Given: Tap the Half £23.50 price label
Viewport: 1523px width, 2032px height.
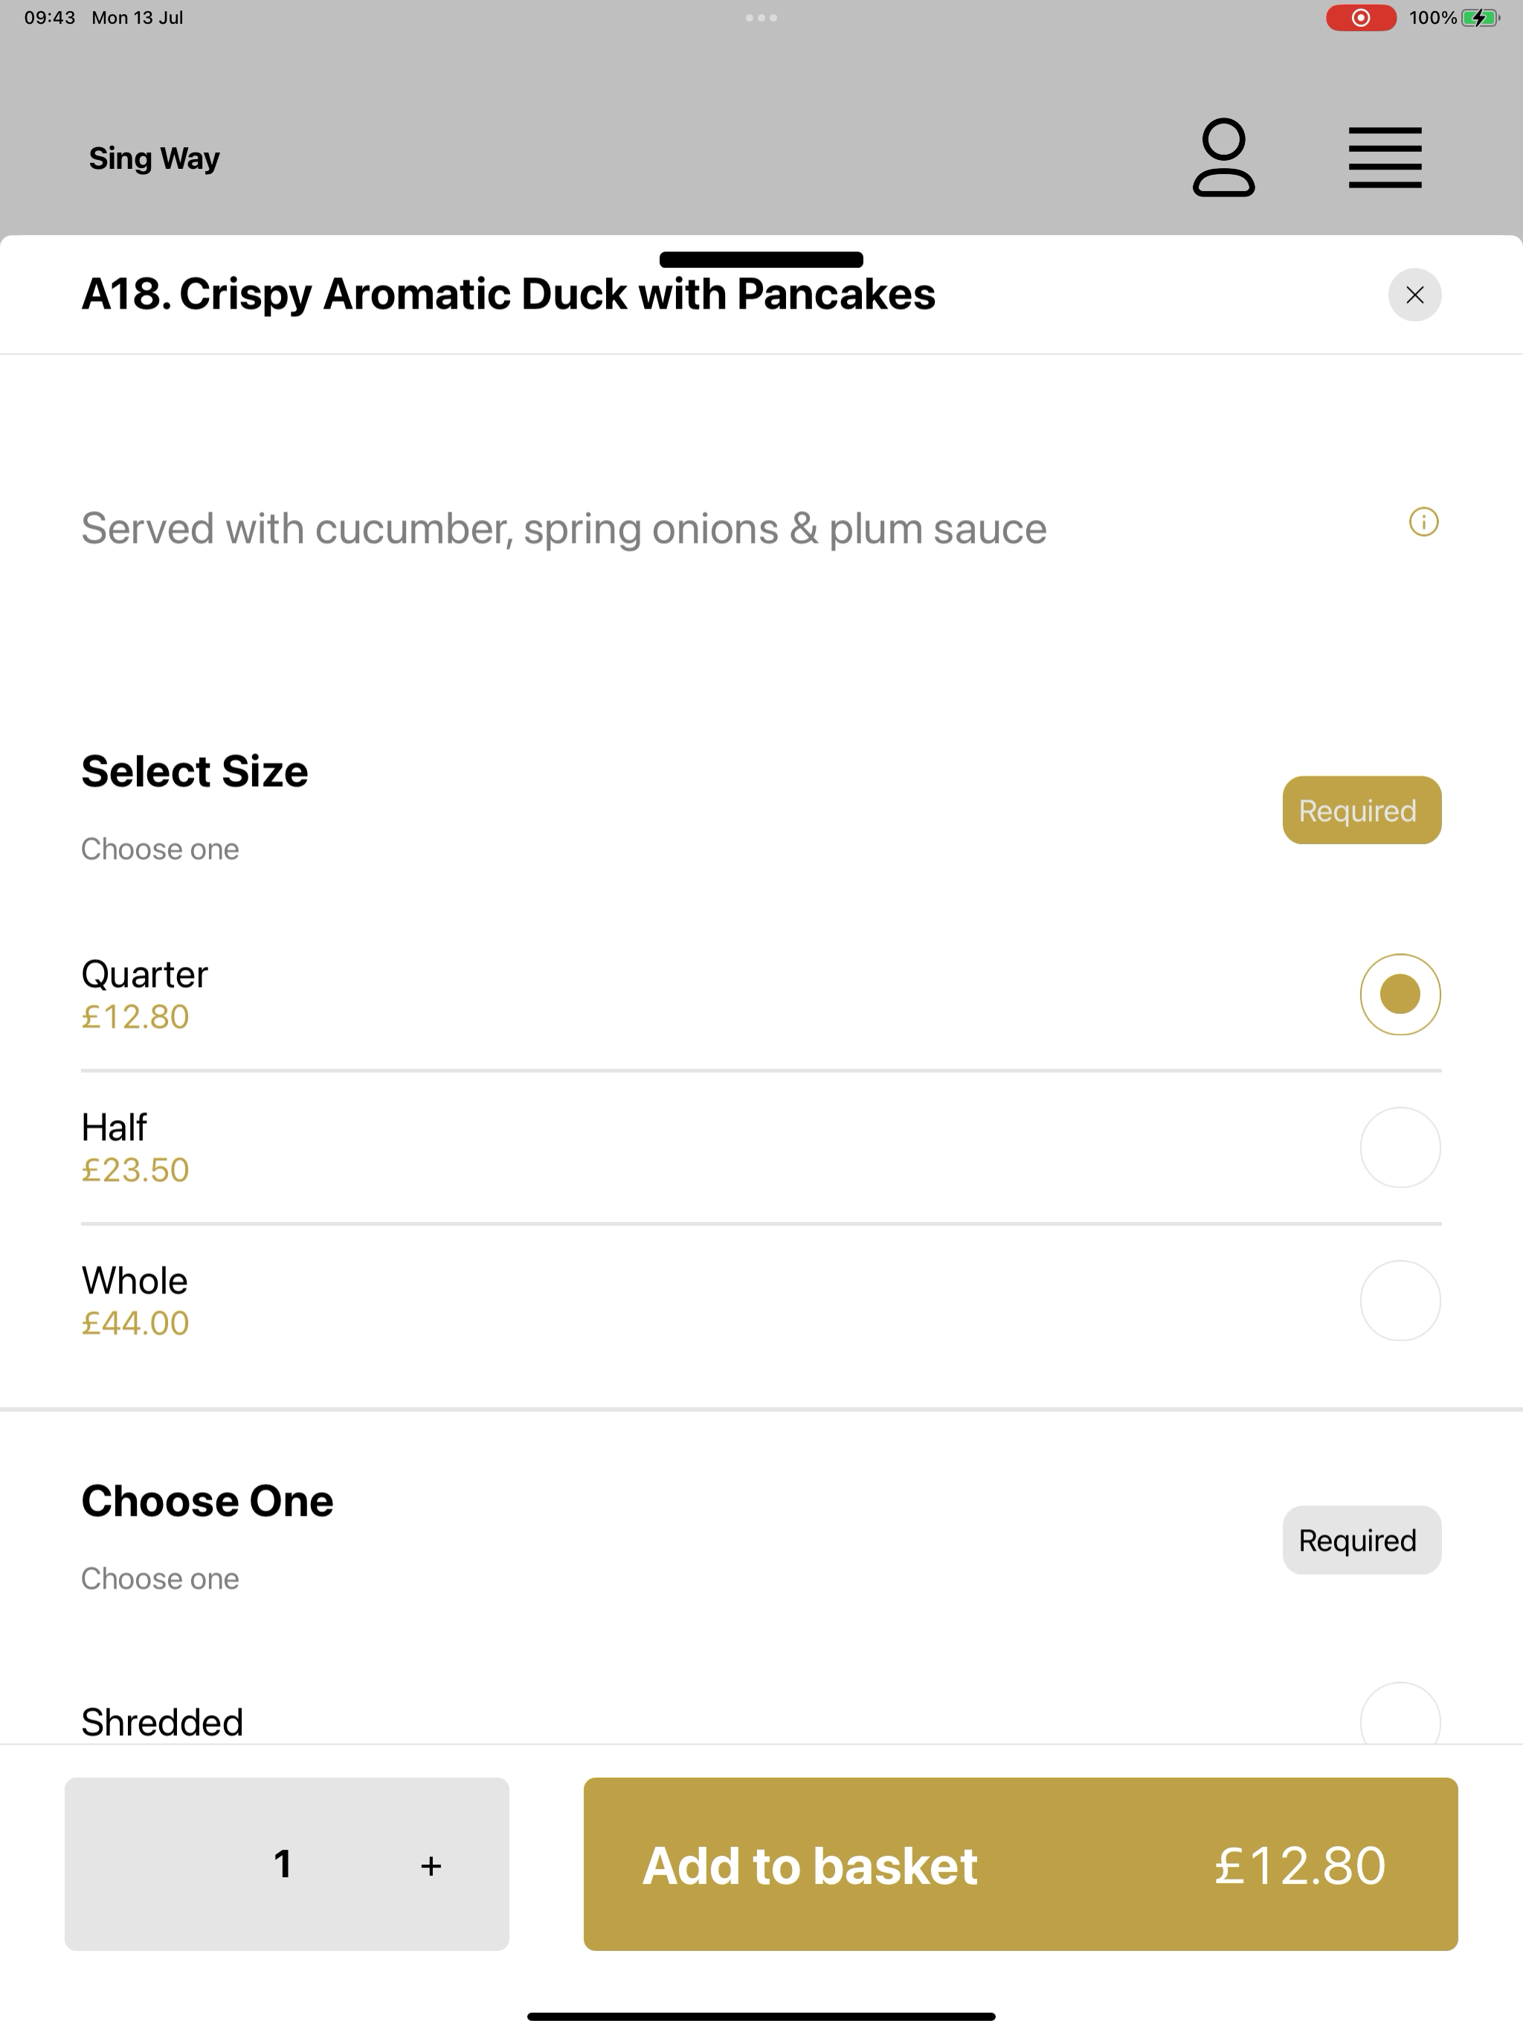Looking at the screenshot, I should [x=135, y=1169].
